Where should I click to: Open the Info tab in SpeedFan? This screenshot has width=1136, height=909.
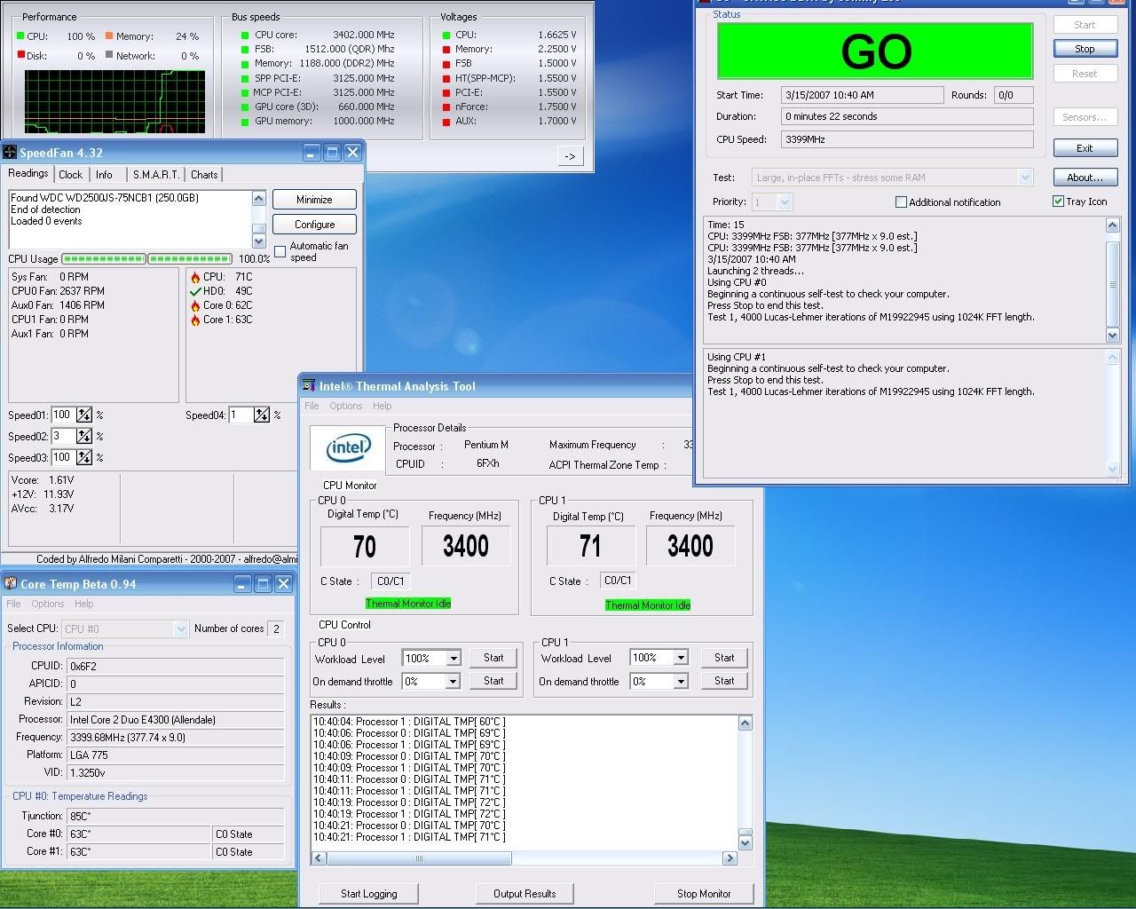[104, 175]
